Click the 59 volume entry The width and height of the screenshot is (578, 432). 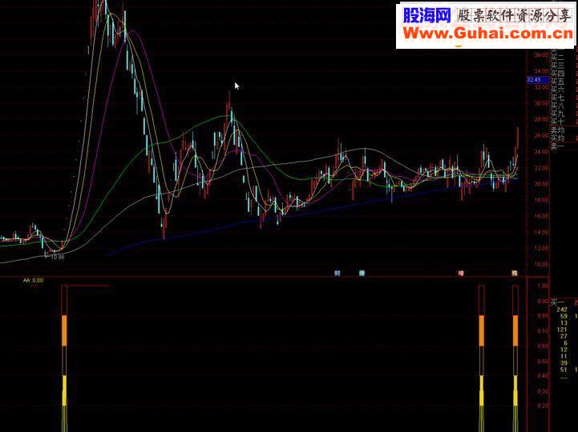click(x=564, y=317)
